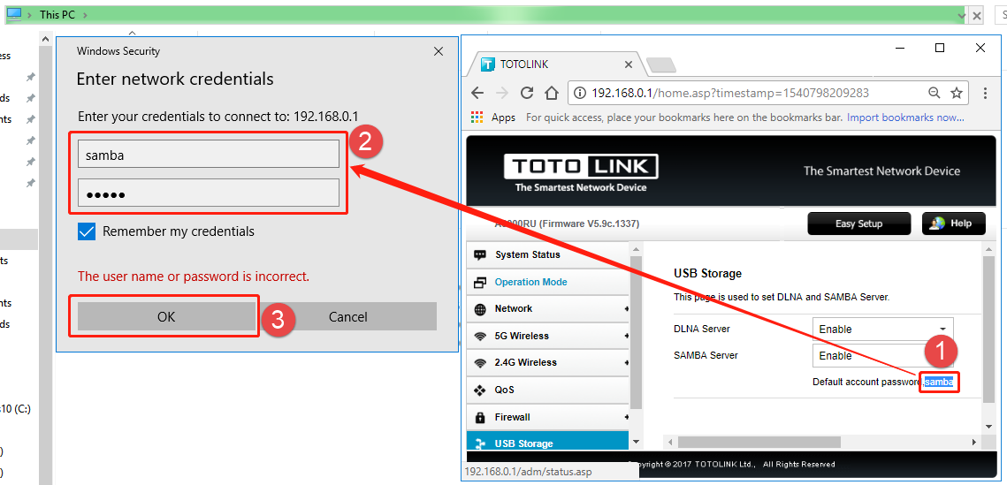The height and width of the screenshot is (485, 1007).
Task: Click the zoom magnifier in address bar
Action: (935, 93)
